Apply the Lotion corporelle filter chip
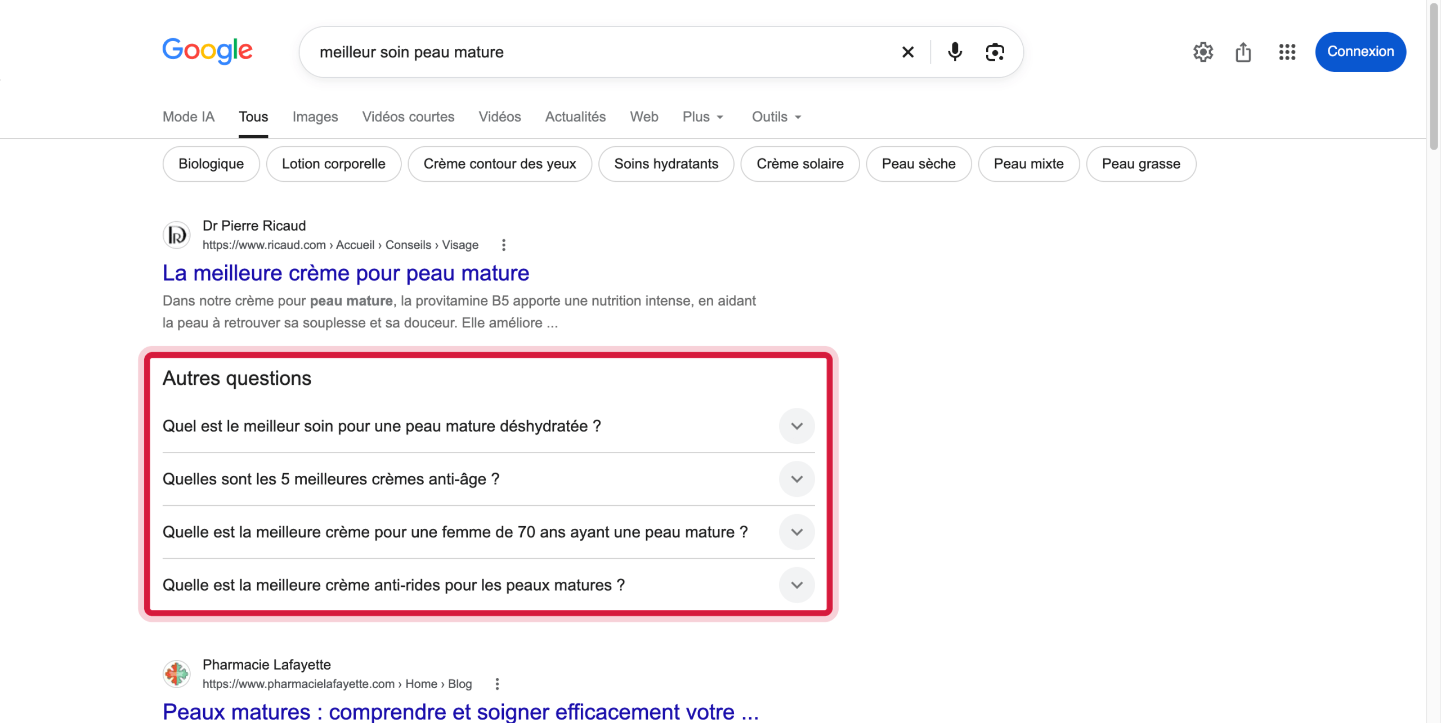1441x723 pixels. (333, 164)
